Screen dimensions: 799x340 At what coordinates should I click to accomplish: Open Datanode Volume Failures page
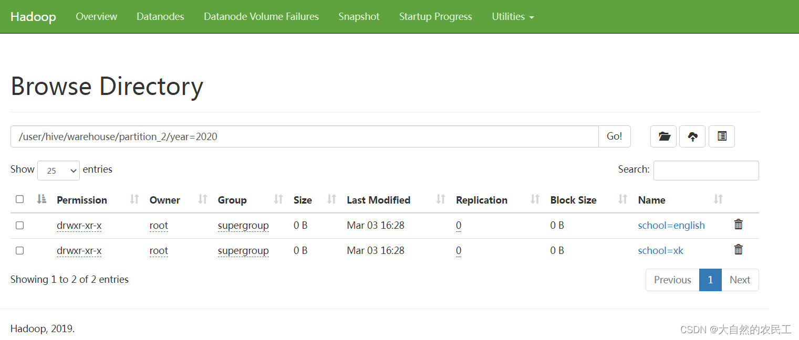(x=261, y=17)
